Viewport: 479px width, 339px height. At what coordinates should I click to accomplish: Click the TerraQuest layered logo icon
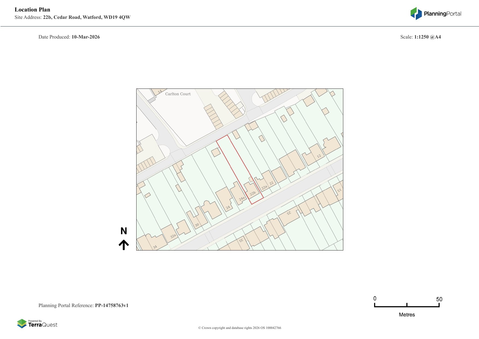click(x=22, y=324)
